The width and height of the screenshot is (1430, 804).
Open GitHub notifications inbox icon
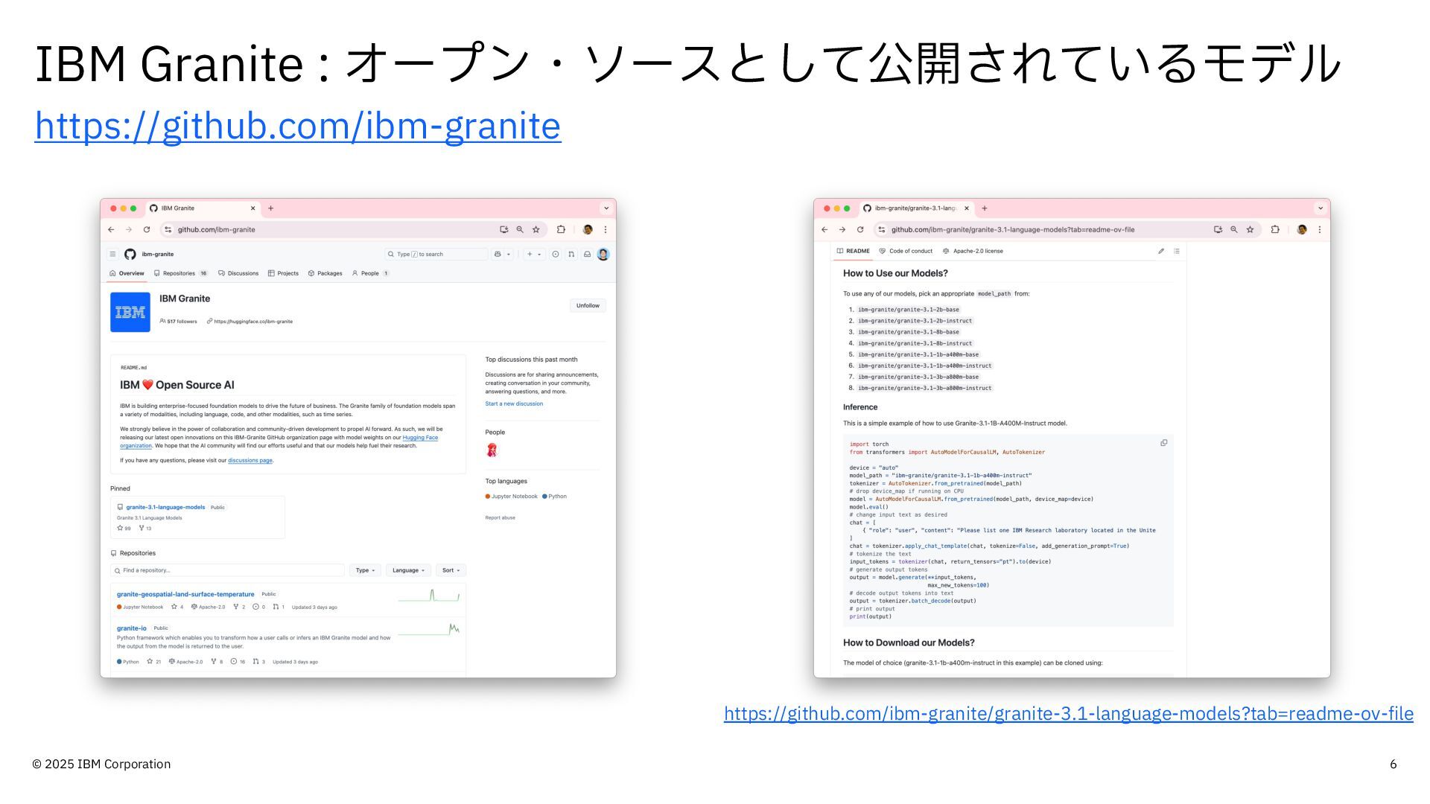coord(587,255)
